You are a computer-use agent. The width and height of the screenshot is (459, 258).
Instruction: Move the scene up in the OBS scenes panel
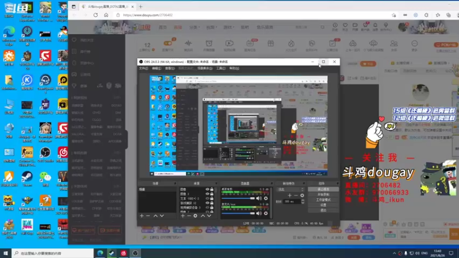pos(155,216)
